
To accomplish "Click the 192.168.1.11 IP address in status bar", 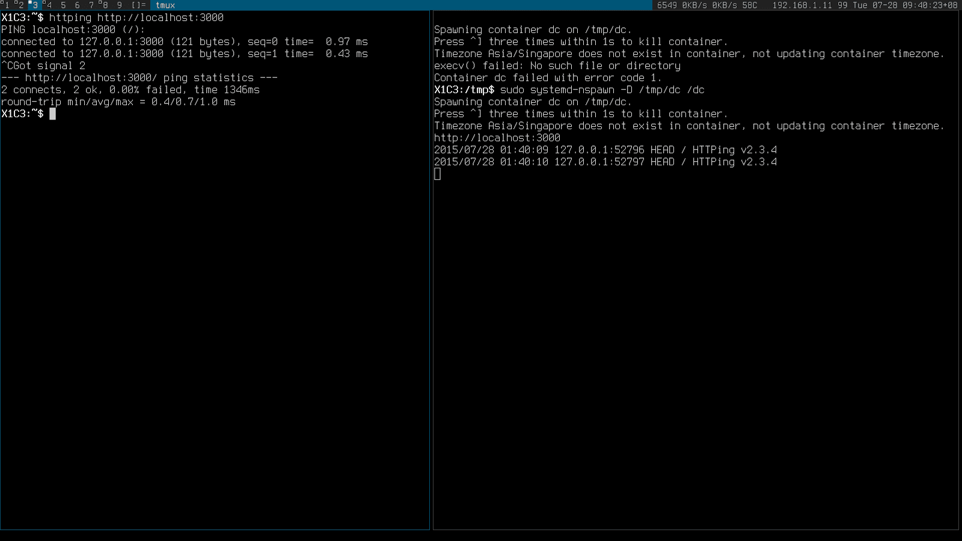I will click(x=803, y=5).
